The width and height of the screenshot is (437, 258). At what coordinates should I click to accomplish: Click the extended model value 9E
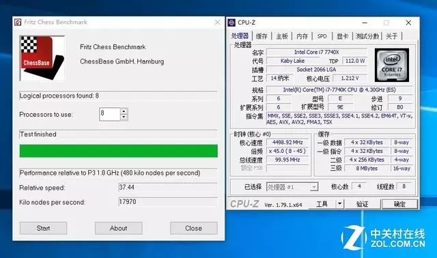340,107
